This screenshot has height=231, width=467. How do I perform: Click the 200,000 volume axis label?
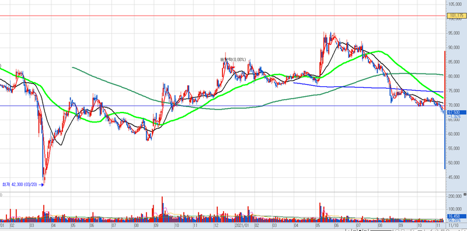click(x=455, y=196)
